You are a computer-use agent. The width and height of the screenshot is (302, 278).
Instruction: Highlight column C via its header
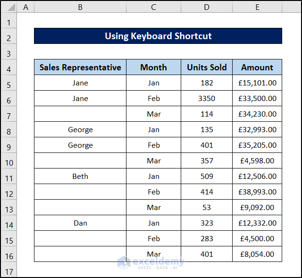pyautogui.click(x=153, y=8)
